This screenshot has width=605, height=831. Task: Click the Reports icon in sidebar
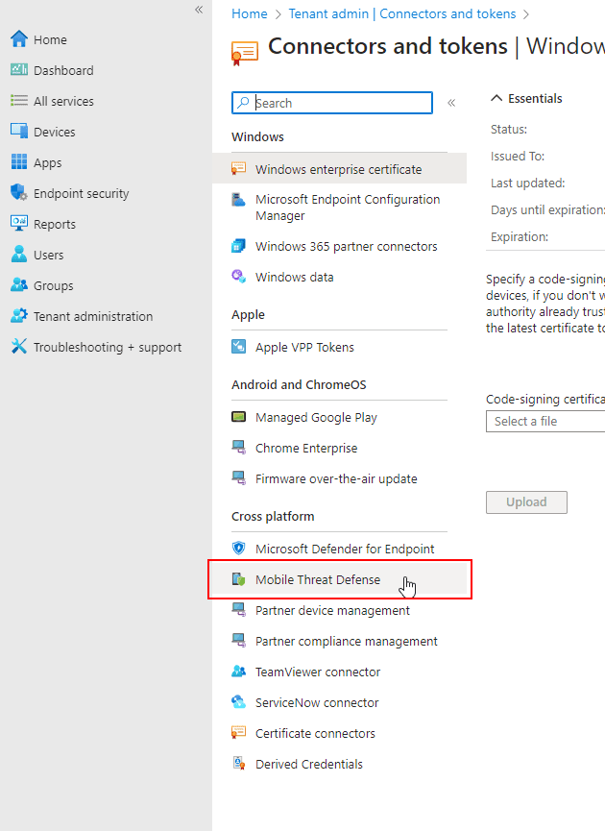18,224
